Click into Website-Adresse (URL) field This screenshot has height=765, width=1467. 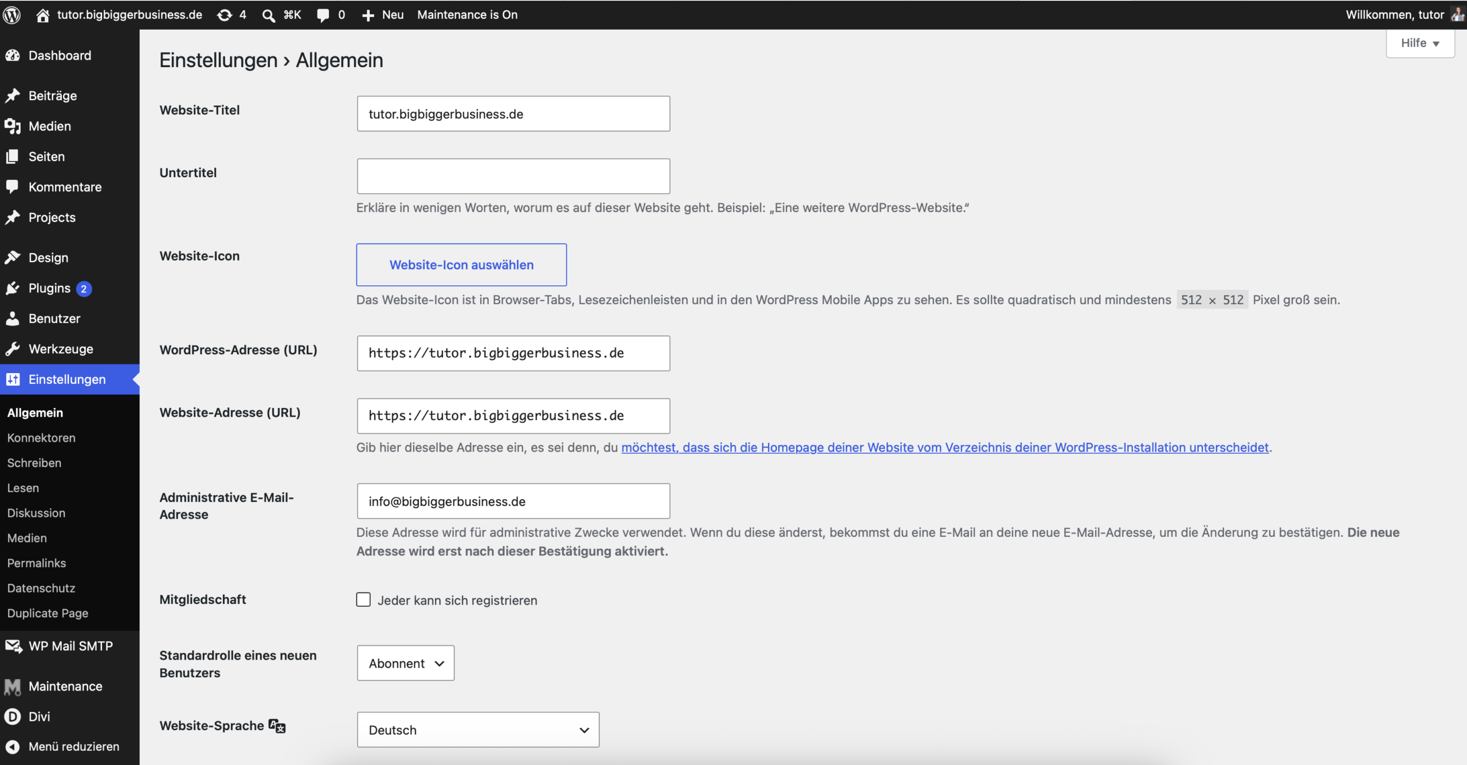tap(513, 415)
